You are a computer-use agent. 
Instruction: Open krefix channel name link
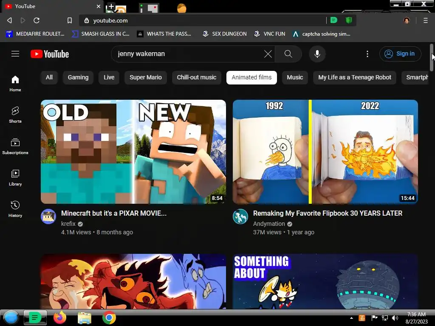(68, 224)
